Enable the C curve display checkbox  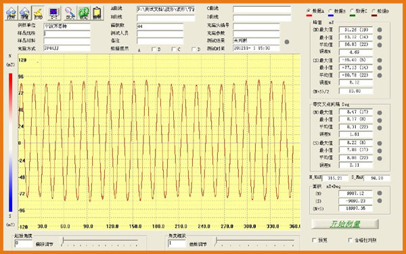pos(174,49)
